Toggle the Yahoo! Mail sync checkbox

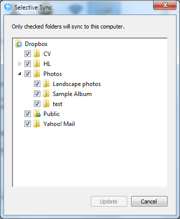pos(27,124)
